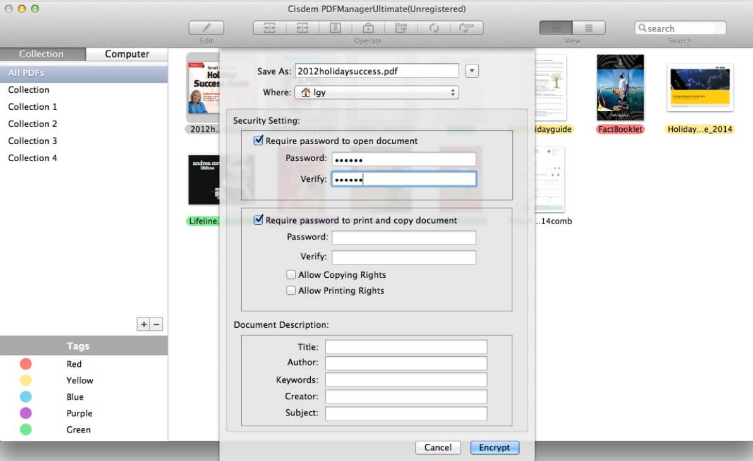Click the magnifying glass in search field
753x461 pixels.
[x=642, y=28]
